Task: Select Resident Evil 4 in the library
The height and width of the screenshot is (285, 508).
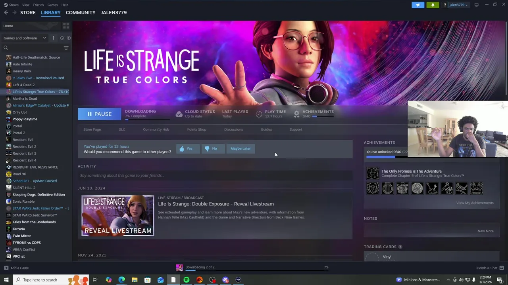Action: (24, 160)
